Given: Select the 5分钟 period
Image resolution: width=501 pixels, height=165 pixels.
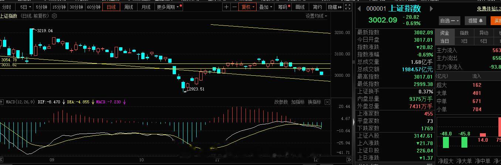Looking at the screenshot, I should [x=42, y=7].
